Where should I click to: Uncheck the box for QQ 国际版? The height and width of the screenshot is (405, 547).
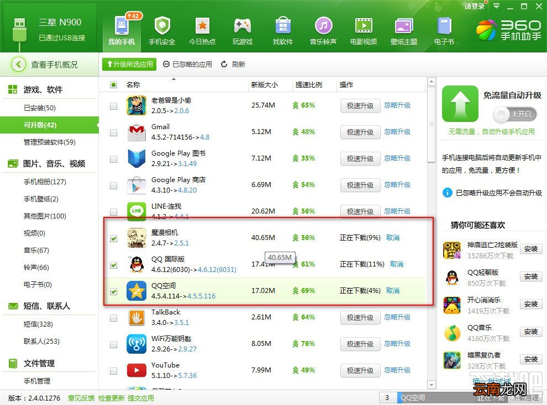113,265
